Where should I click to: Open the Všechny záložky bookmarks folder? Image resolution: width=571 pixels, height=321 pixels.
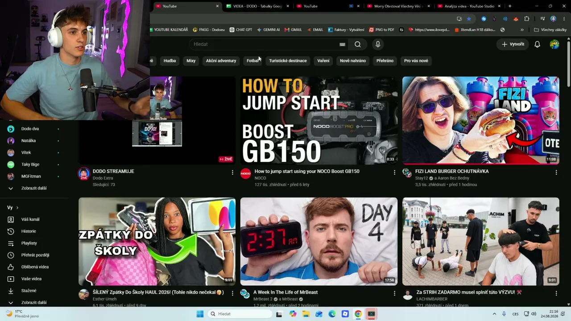(550, 30)
